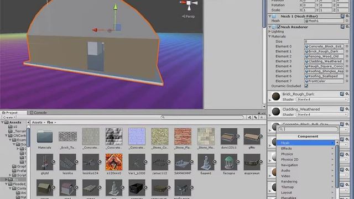This screenshot has width=354, height=199.
Task: Open the Mesh Renderer gear settings menu
Action: click(x=347, y=27)
